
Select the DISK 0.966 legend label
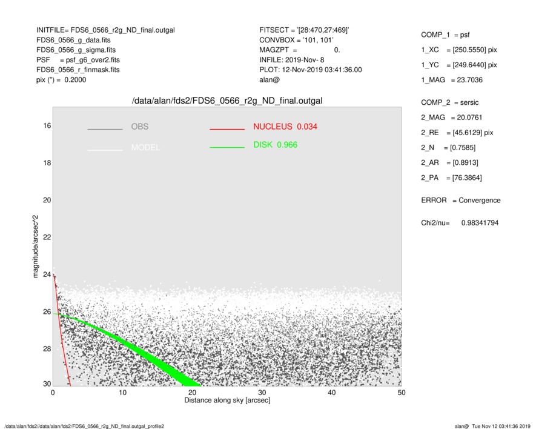click(275, 145)
